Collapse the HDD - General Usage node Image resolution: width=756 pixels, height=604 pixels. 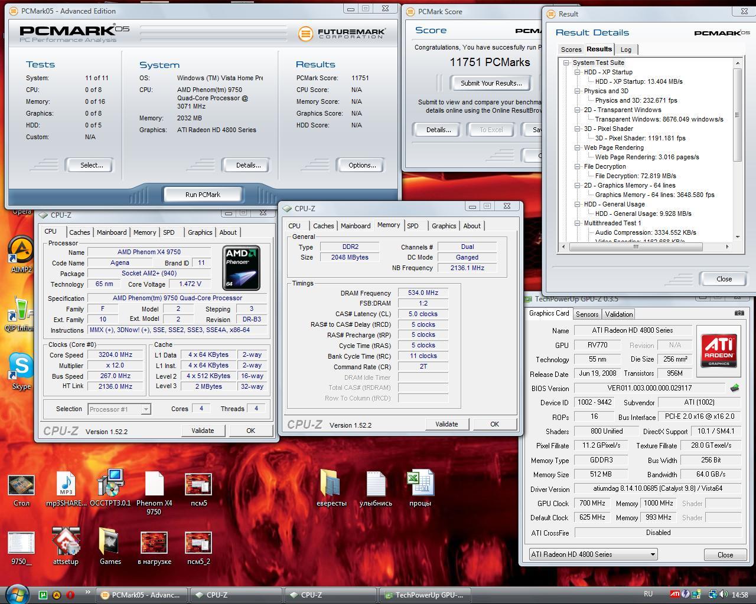click(578, 204)
